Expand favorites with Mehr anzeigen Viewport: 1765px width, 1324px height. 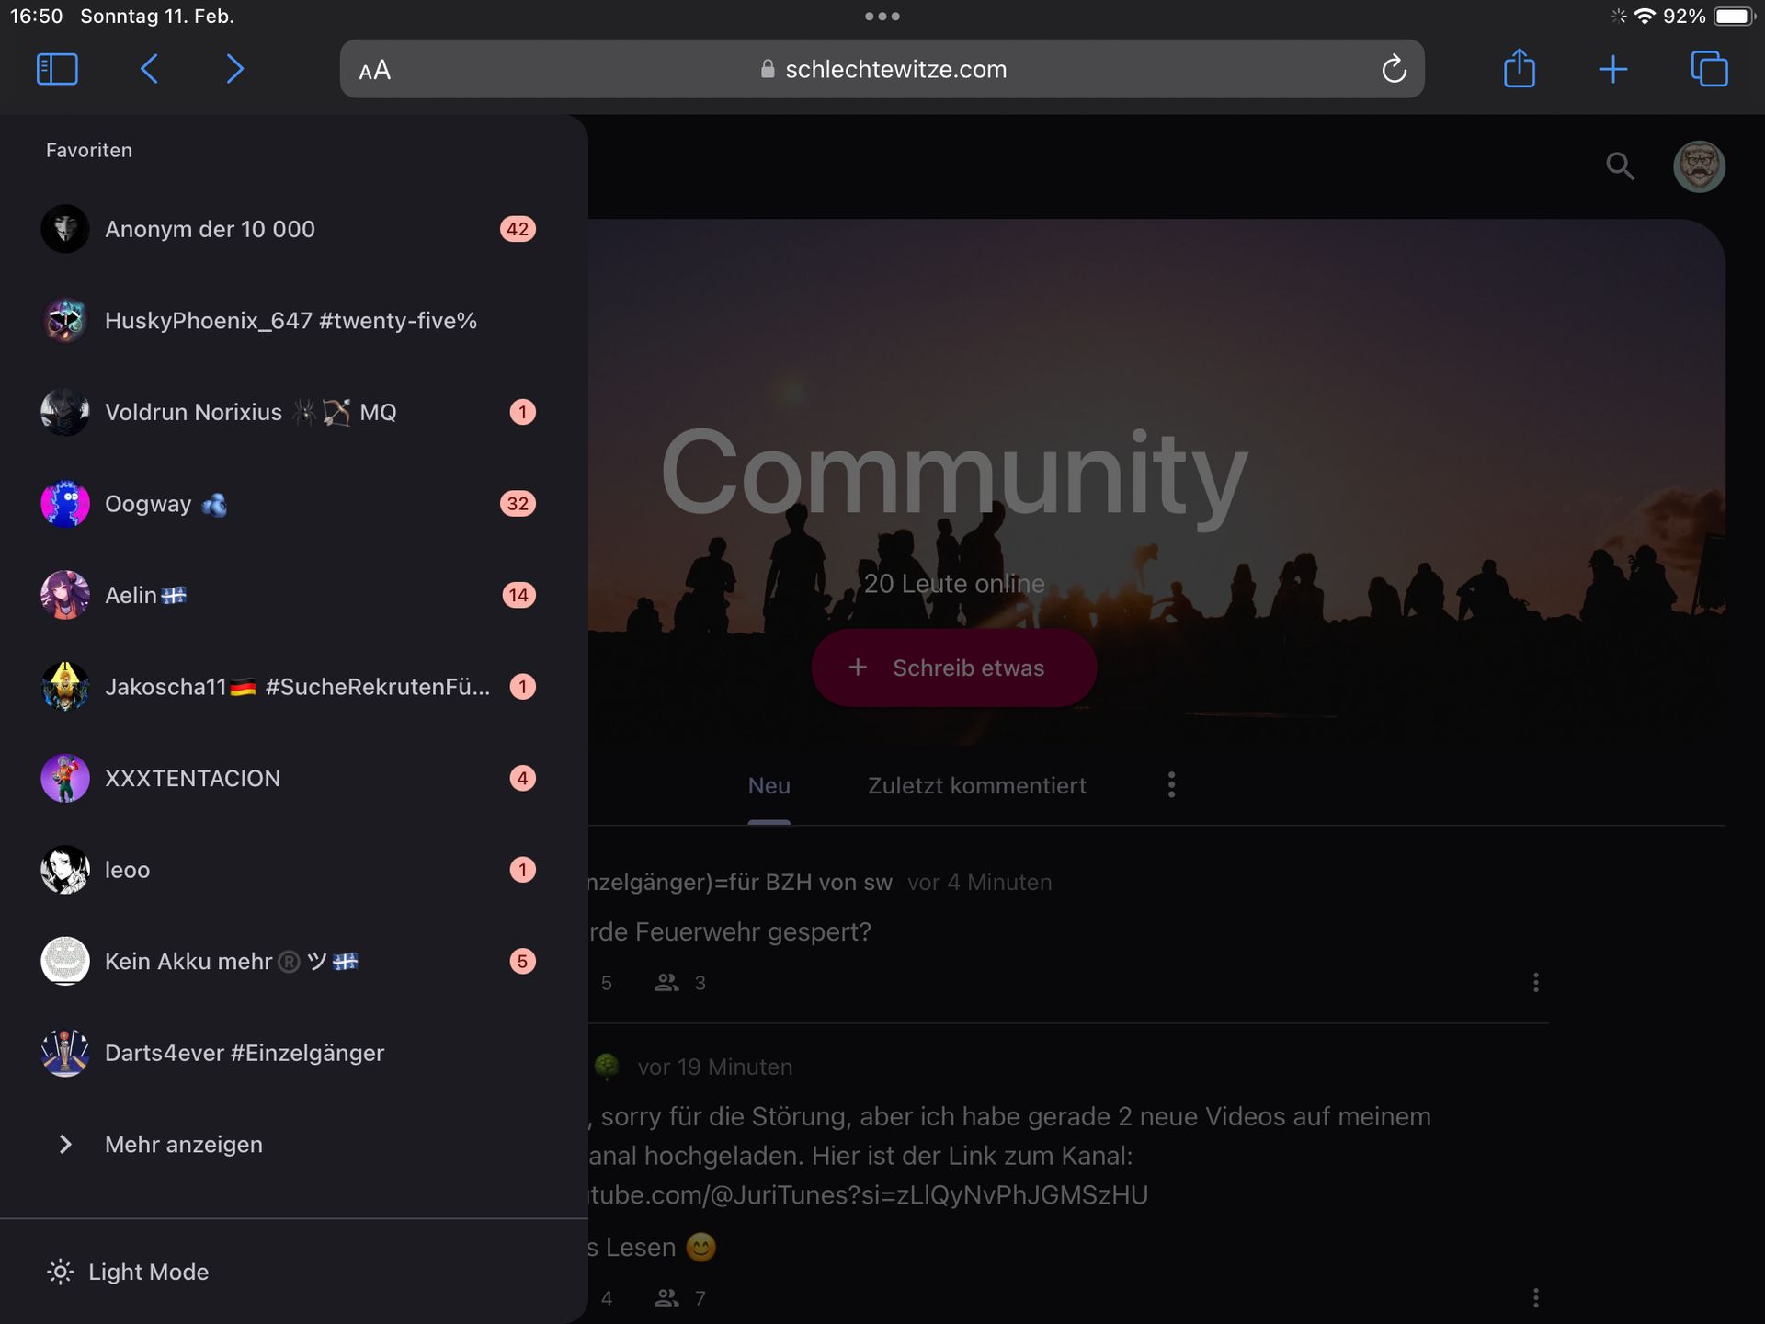pyautogui.click(x=183, y=1145)
